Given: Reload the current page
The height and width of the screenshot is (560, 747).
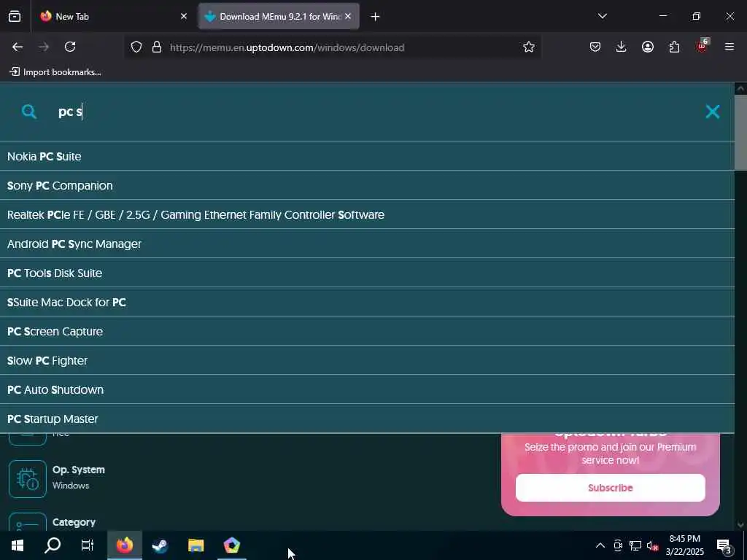Looking at the screenshot, I should tap(70, 47).
